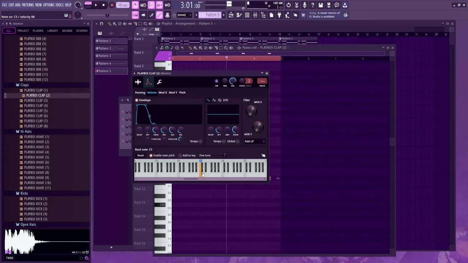Click the microphone recording icon
The height and width of the screenshot is (263, 468).
click(305, 5)
